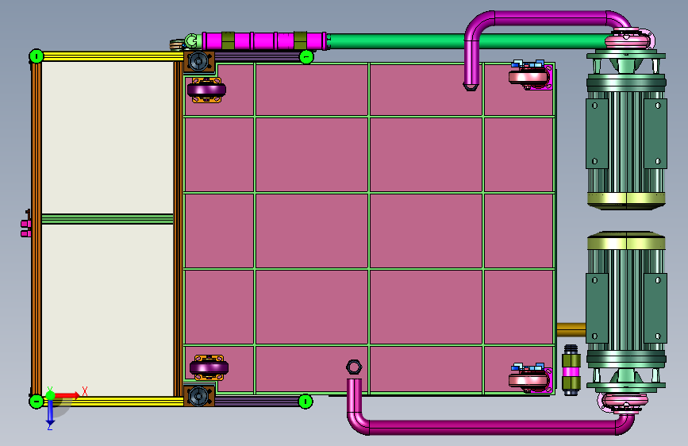Click the blue Z axis arrow of the triad
Image resolution: width=688 pixels, height=446 pixels.
coord(50,413)
